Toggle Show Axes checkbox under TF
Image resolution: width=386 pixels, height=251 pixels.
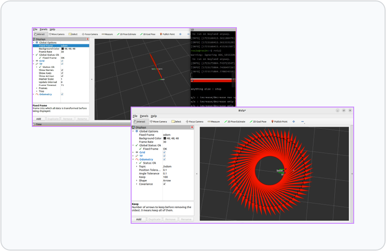pyautogui.click(x=62, y=73)
